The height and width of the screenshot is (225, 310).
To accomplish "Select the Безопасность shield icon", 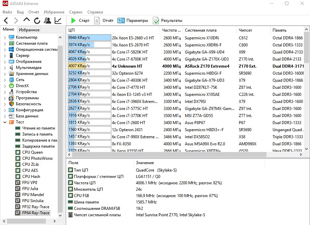I will (x=11, y=104).
